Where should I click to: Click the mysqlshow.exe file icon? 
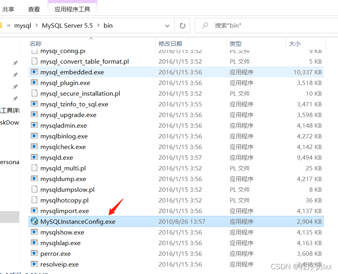34,232
